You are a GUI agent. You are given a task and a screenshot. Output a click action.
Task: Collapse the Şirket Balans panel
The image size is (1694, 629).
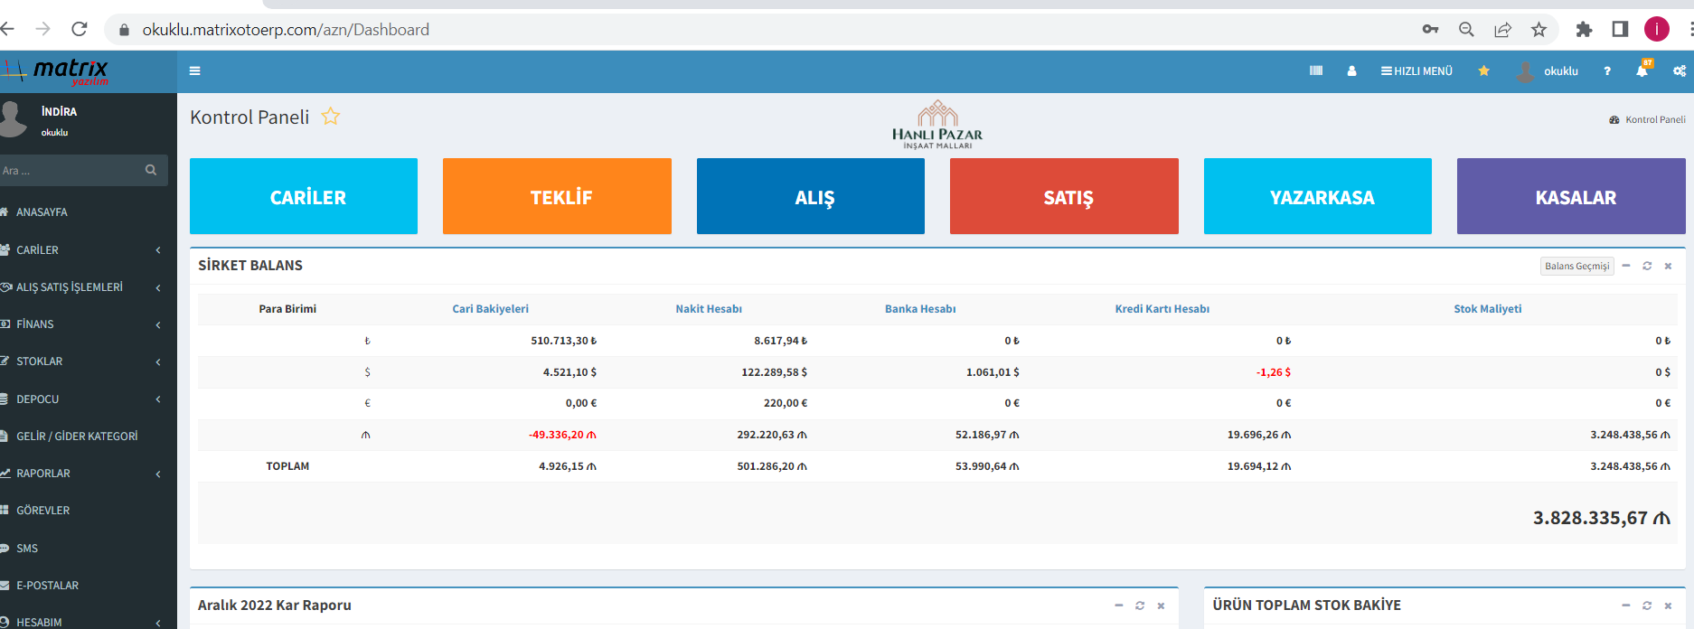[x=1626, y=266]
